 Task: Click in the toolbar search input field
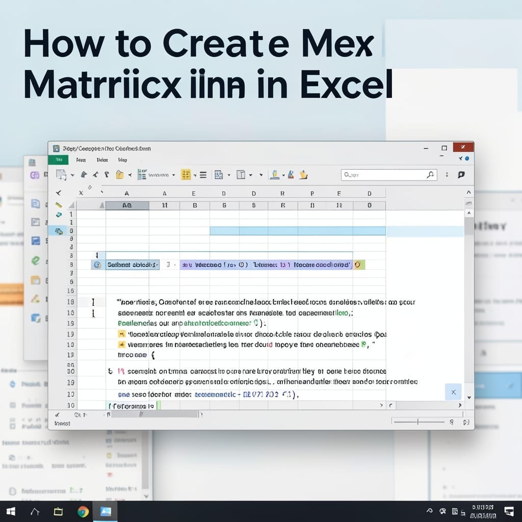[x=389, y=175]
